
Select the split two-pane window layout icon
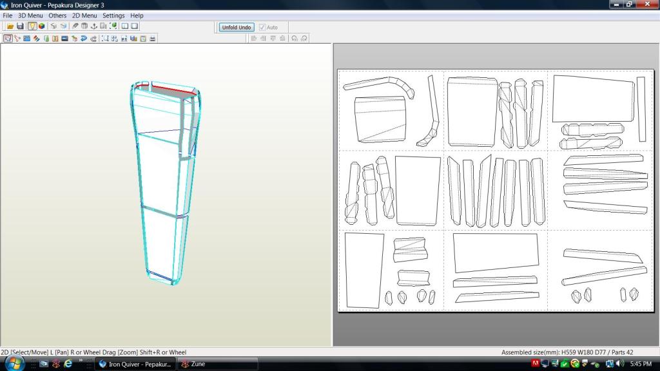point(125,26)
